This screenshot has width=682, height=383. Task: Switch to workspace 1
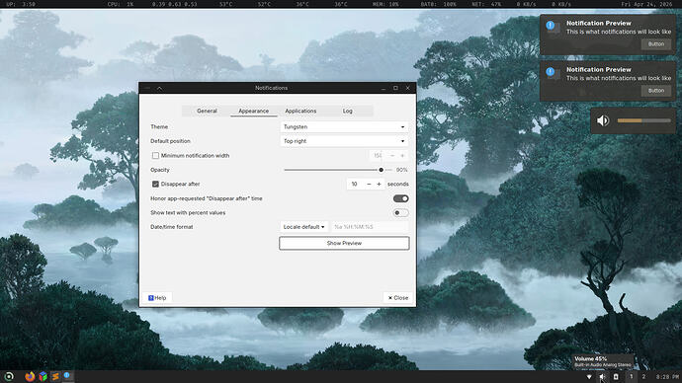632,376
